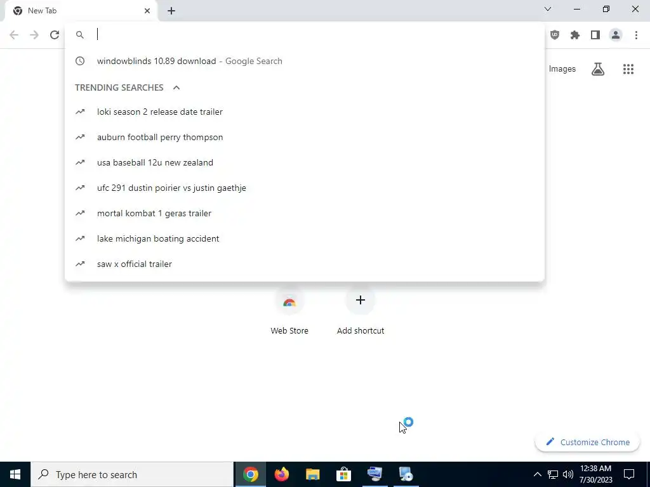The height and width of the screenshot is (487, 650).
Task: Open the taskbar installer disc app icon
Action: (x=406, y=474)
